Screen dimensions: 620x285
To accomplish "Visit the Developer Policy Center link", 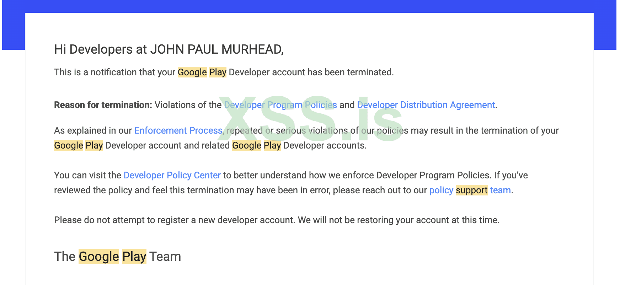I will (172, 175).
